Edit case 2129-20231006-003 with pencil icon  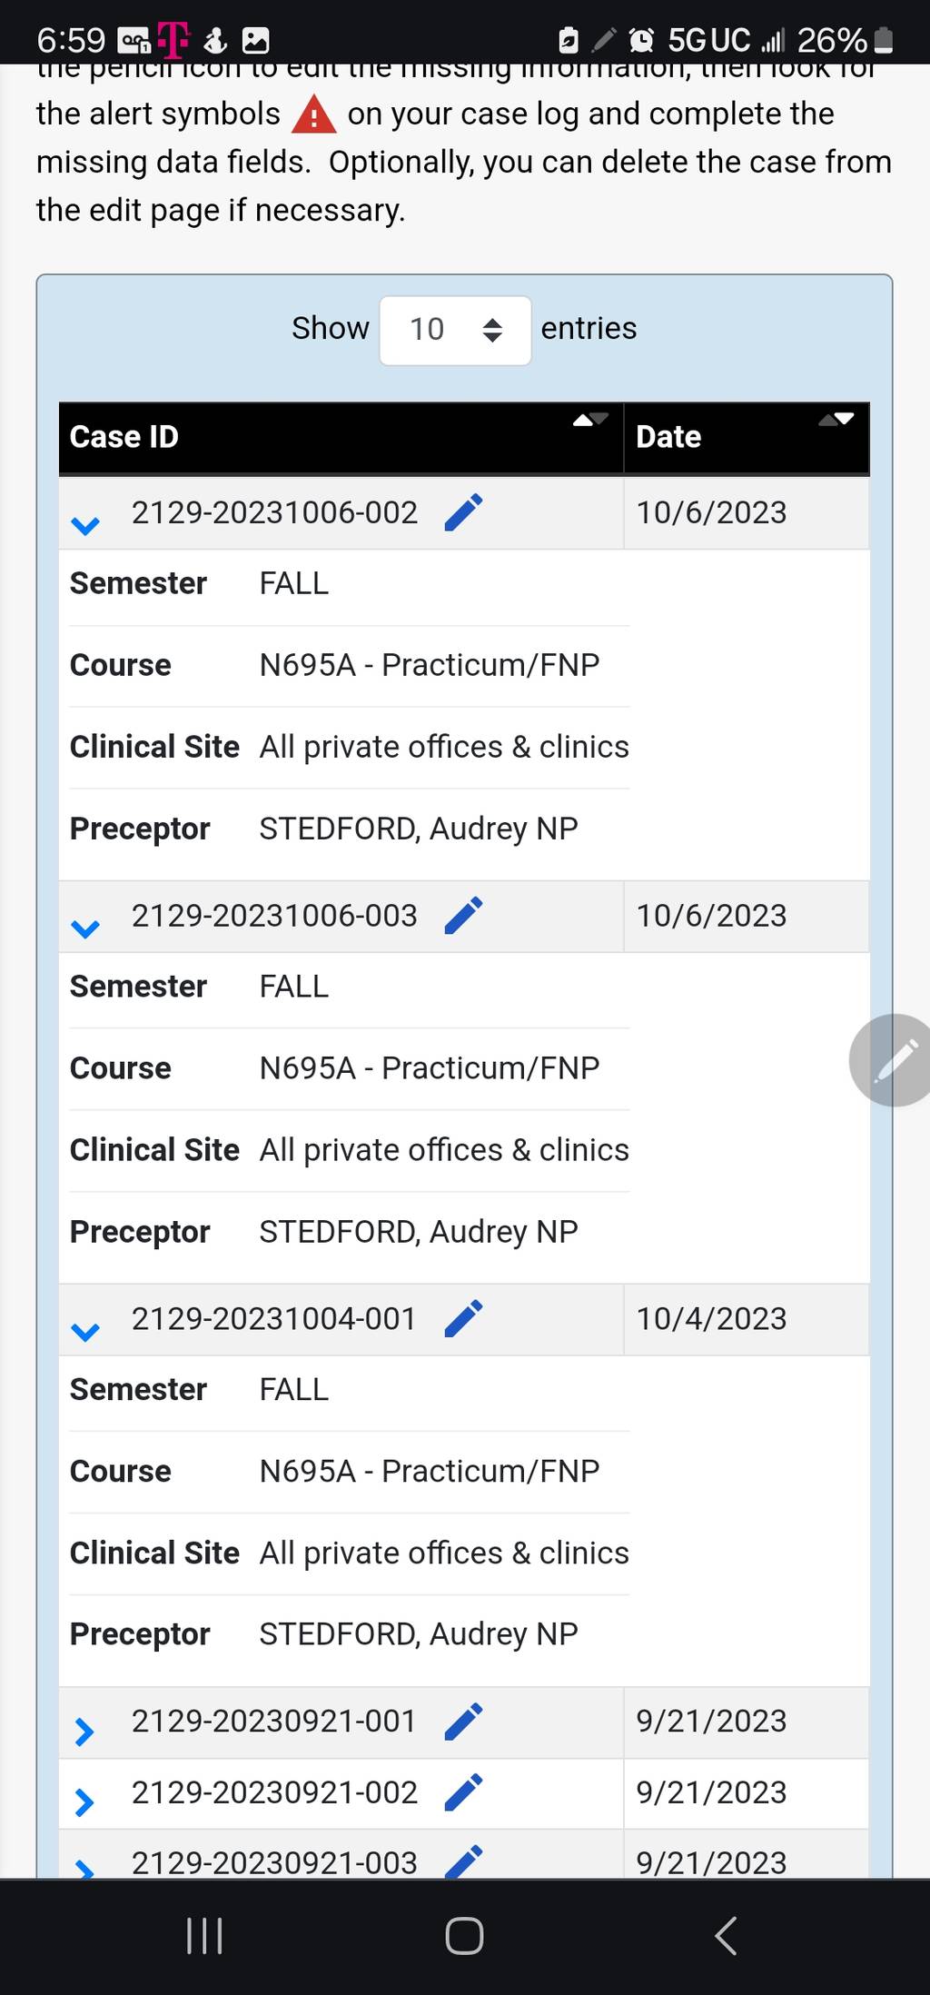pos(463,916)
